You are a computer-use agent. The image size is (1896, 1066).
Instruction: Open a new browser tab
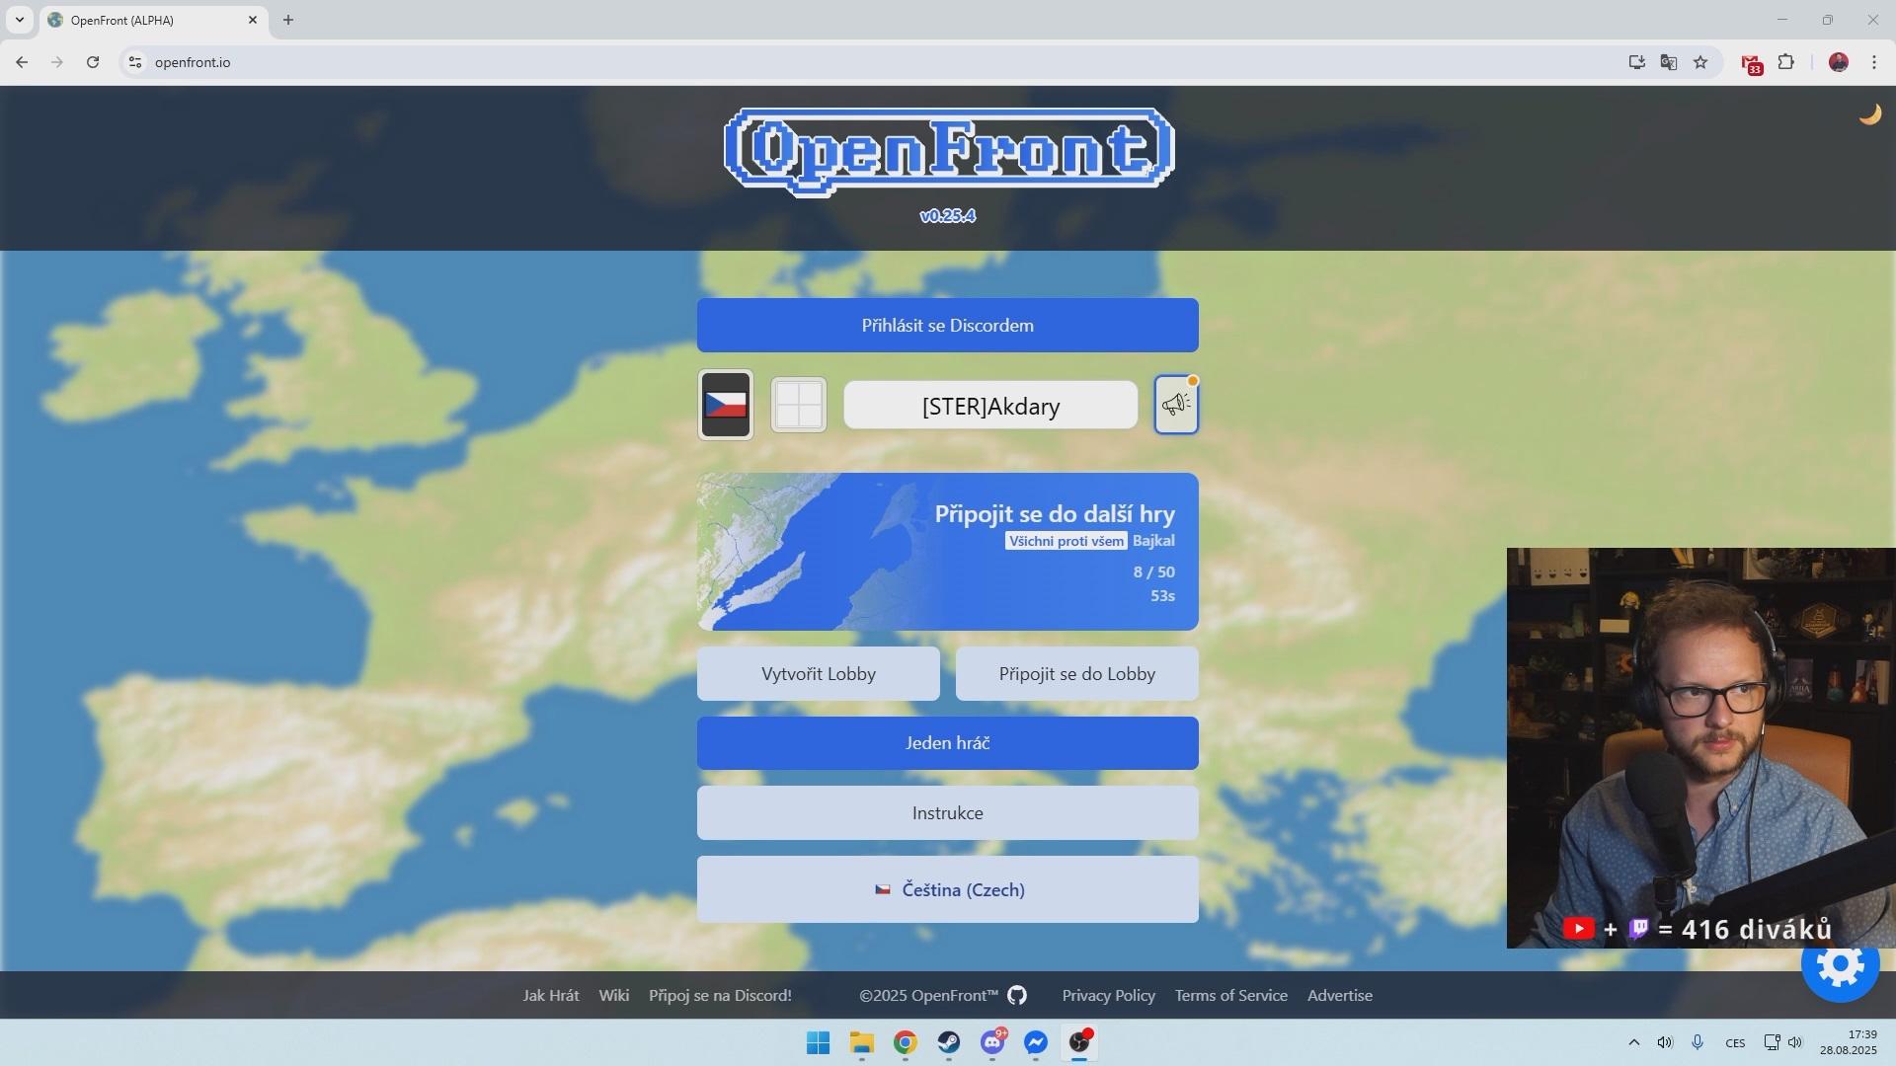click(288, 20)
